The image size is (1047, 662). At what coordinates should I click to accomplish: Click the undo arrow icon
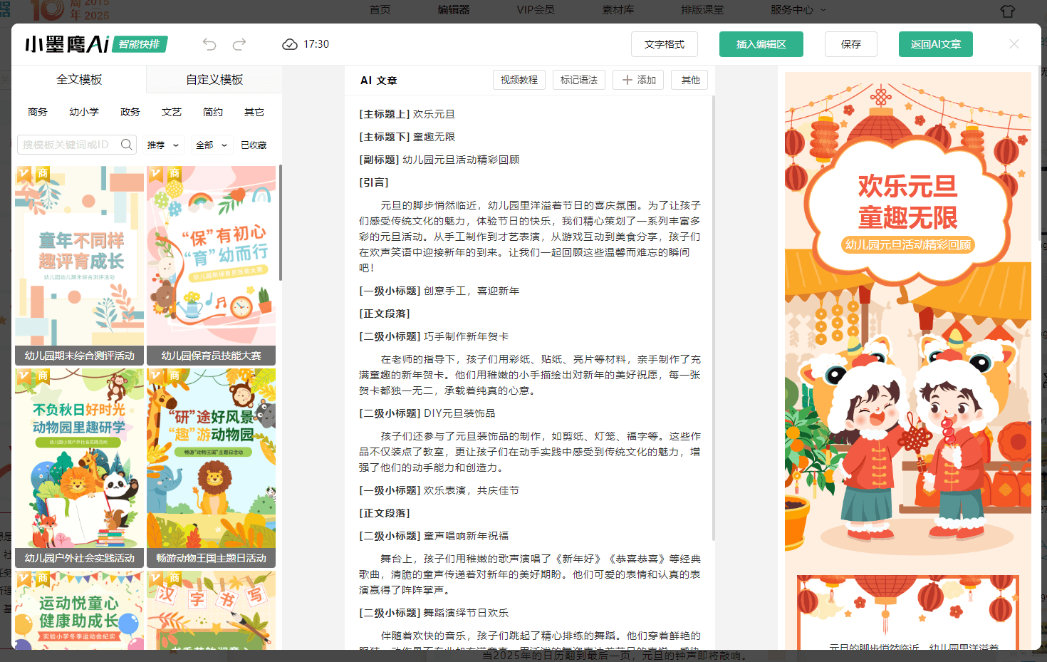click(209, 44)
